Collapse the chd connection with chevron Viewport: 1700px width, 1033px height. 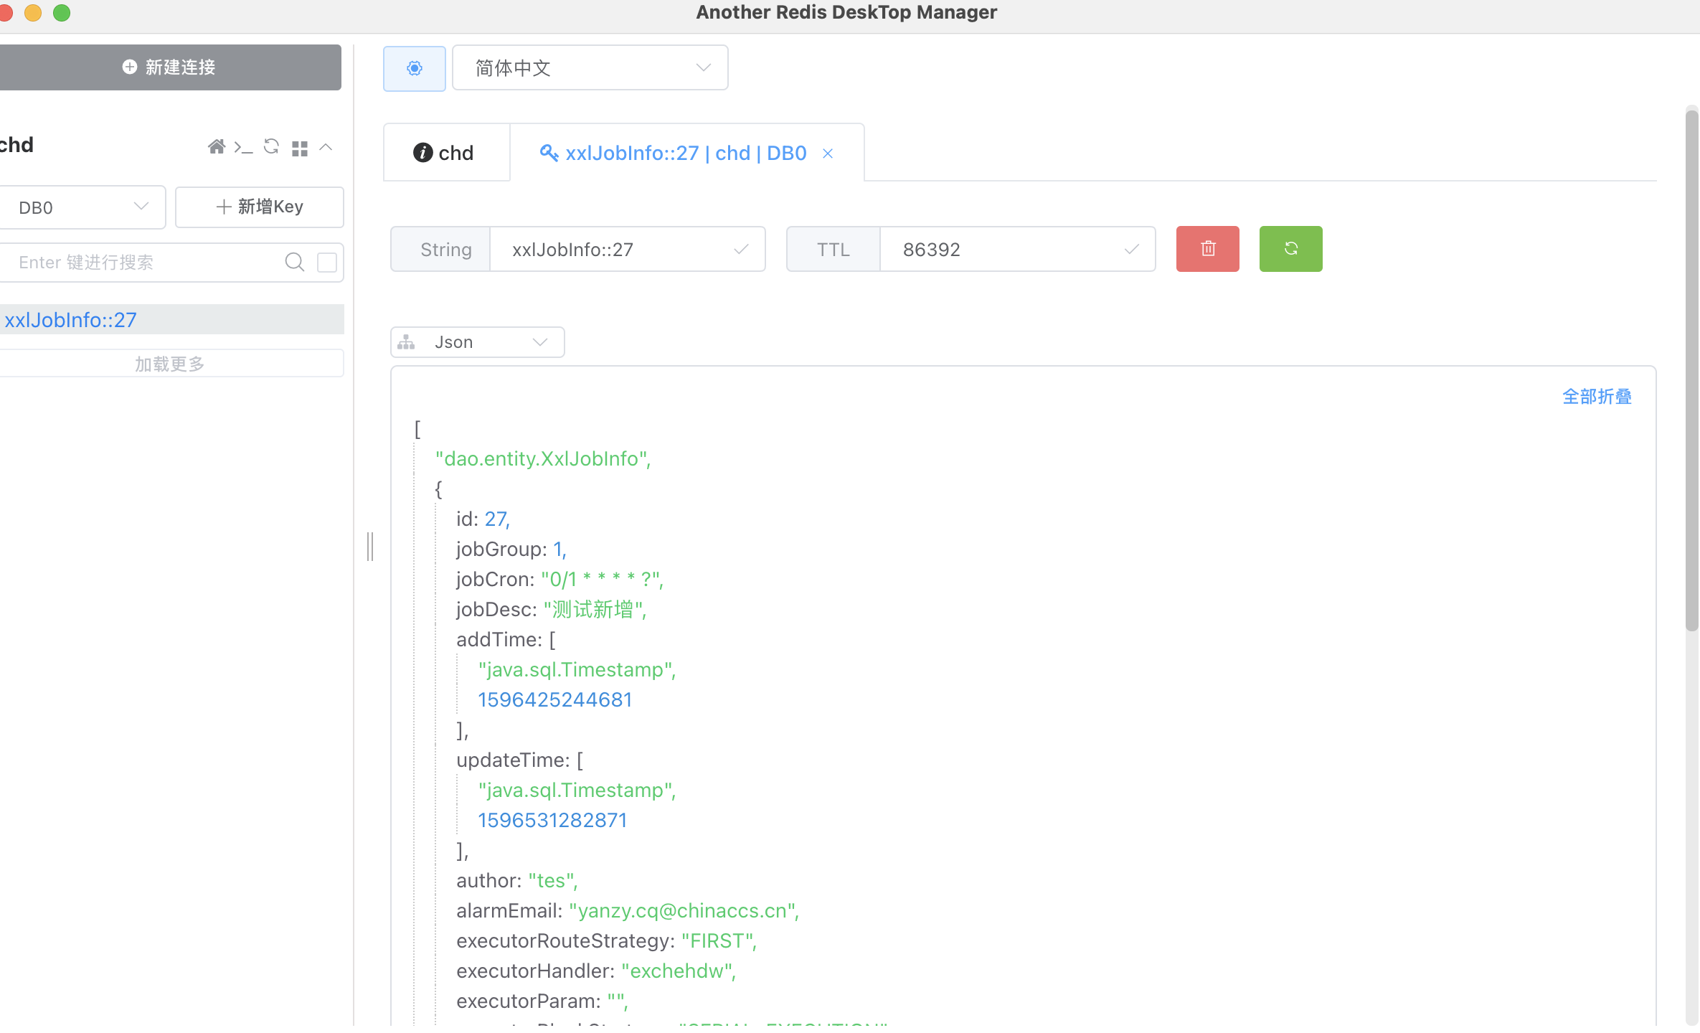[x=326, y=147]
